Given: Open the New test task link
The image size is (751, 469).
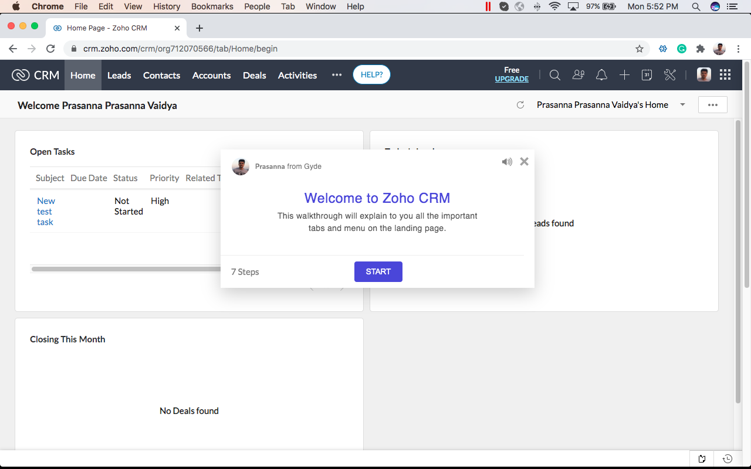Looking at the screenshot, I should pyautogui.click(x=46, y=211).
